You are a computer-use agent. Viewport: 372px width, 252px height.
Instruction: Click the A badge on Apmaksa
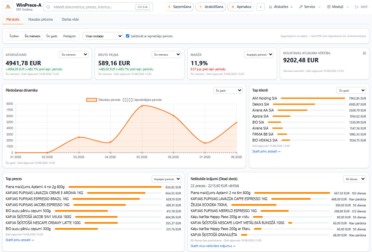[x=233, y=7]
